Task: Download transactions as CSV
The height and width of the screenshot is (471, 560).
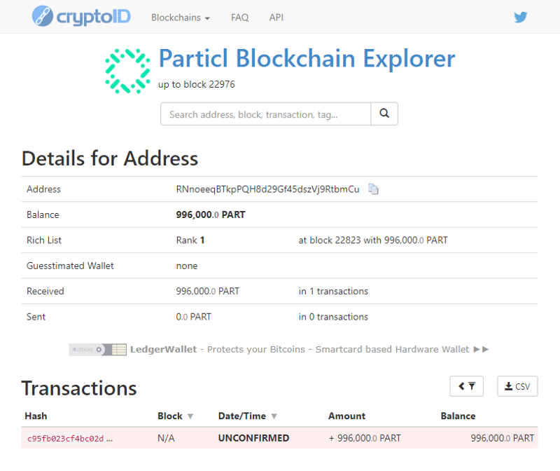Action: 517,386
